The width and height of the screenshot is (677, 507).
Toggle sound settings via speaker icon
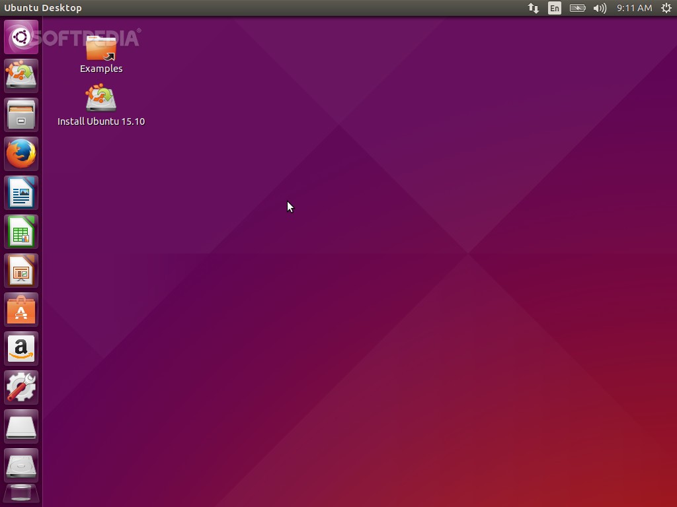coord(599,8)
